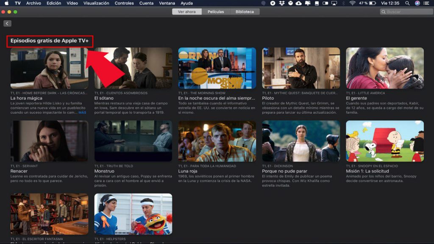This screenshot has width=434, height=244.
Task: Open the Apple menu
Action: [6, 3]
